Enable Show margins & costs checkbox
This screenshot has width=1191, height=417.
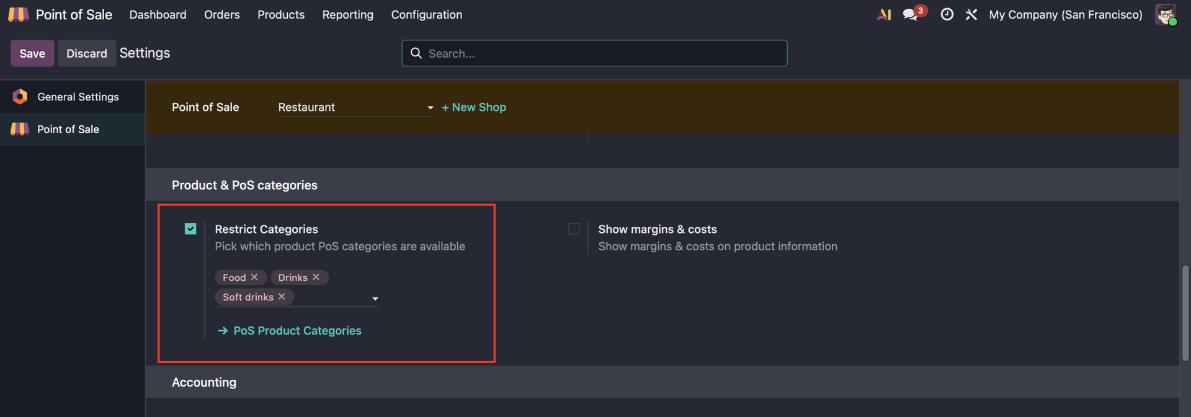(574, 229)
